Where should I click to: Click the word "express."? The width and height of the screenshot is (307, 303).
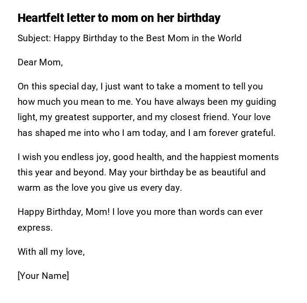tap(35, 228)
